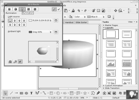Toggle light source 6 bulb
Image resolution: width=139 pixels, height=100 pixels.
coord(15,25)
